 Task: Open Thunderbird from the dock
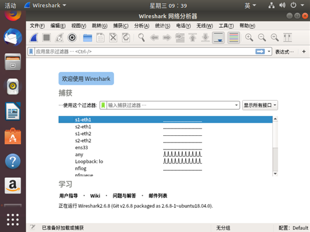(12, 37)
